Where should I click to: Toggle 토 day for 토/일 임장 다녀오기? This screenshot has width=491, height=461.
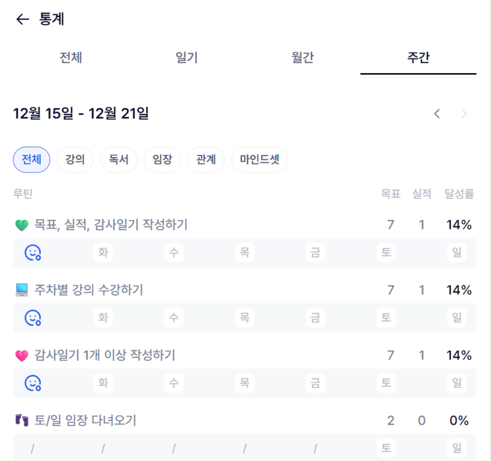click(386, 448)
